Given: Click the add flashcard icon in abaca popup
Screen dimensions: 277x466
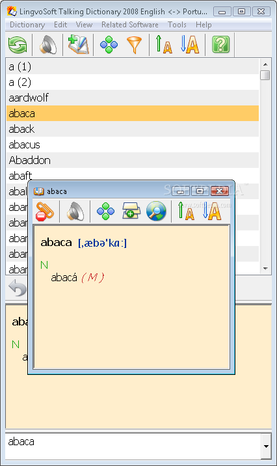Looking at the screenshot, I should pos(131,211).
